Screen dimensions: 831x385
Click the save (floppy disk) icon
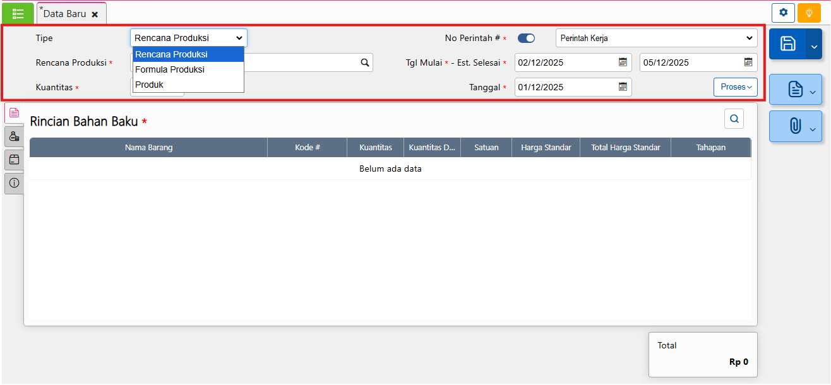(x=787, y=44)
